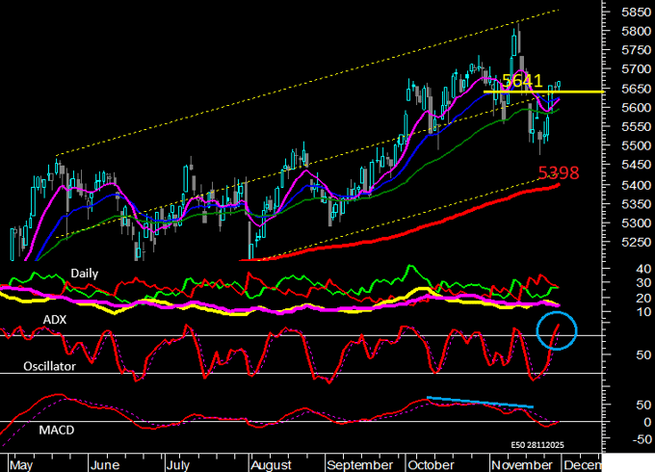Click the blue divergence line above MACD
This screenshot has height=472, width=655.
tap(479, 402)
